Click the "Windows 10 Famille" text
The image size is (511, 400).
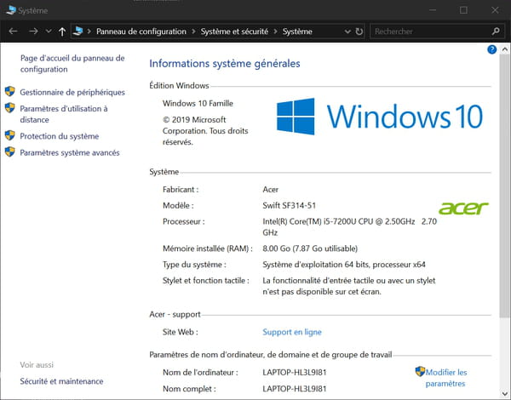(x=198, y=104)
